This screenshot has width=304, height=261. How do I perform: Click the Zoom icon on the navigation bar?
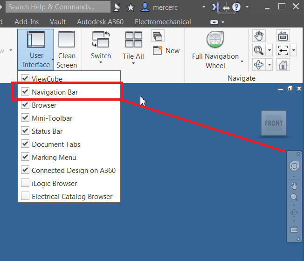(x=294, y=197)
